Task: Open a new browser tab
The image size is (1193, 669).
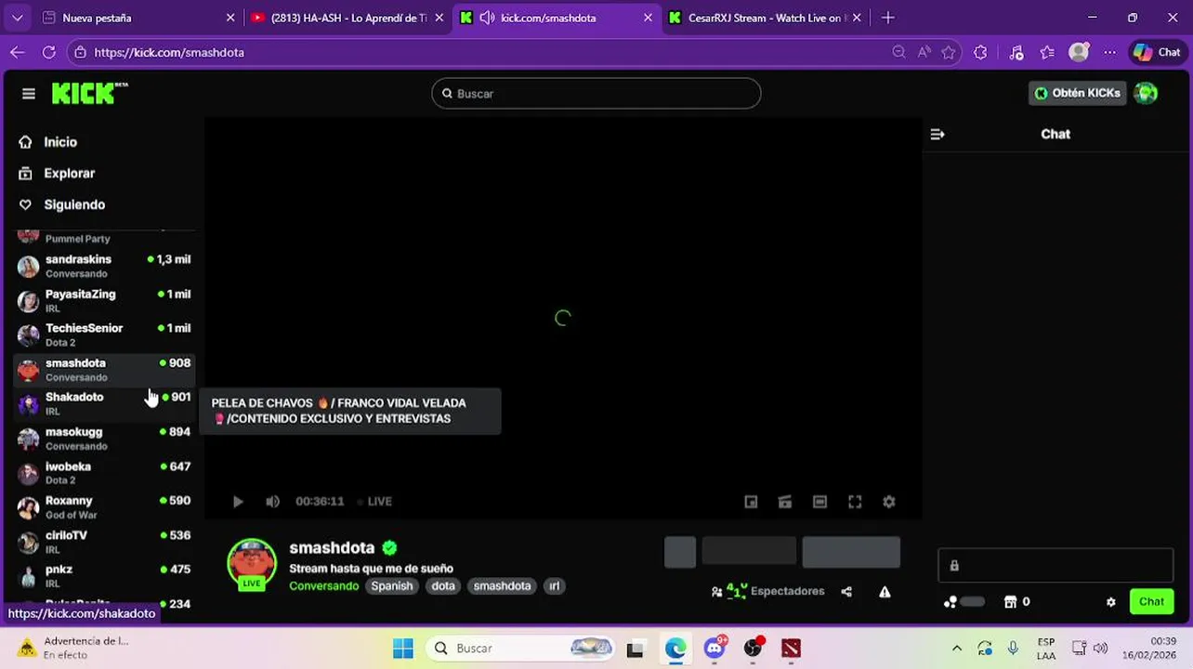Action: tap(888, 18)
